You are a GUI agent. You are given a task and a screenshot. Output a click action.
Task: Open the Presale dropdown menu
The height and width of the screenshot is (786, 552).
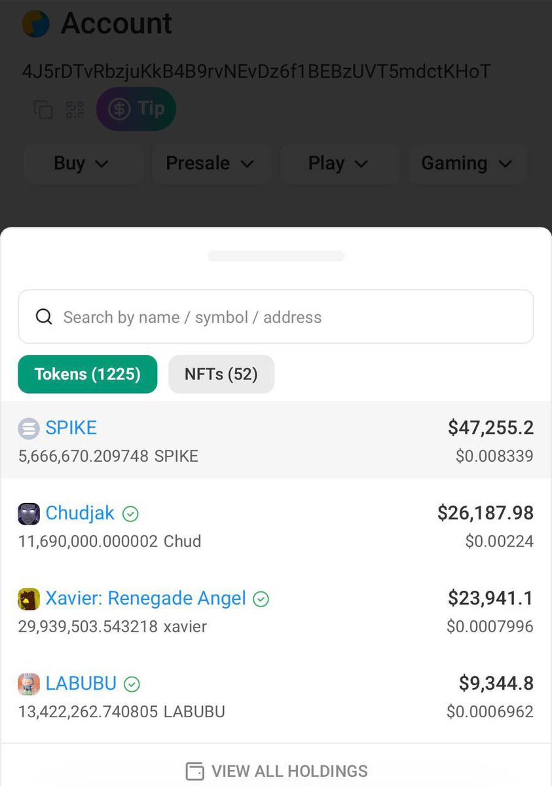point(210,163)
